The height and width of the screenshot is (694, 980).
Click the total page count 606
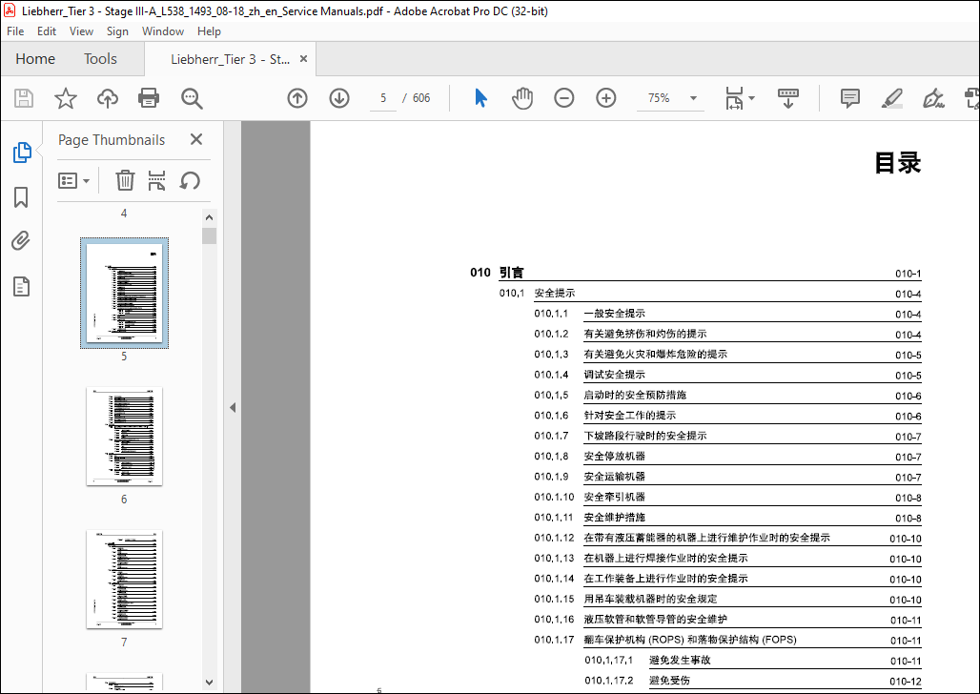421,98
